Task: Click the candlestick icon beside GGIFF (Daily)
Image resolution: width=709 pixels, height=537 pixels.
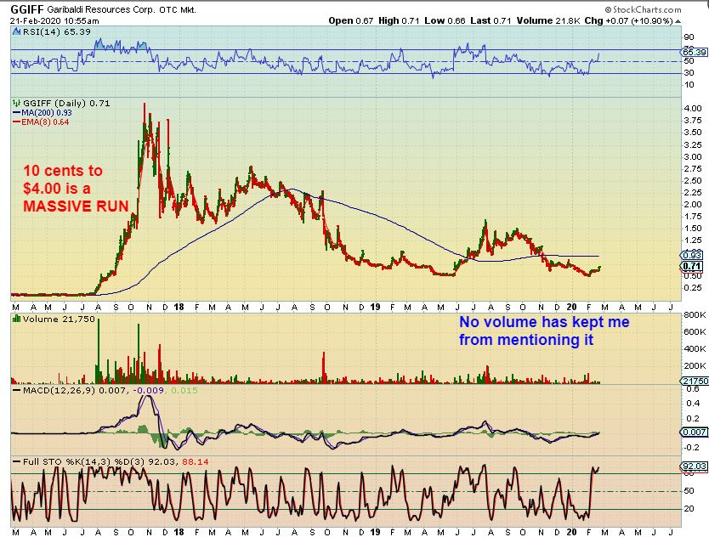Action: 17,103
